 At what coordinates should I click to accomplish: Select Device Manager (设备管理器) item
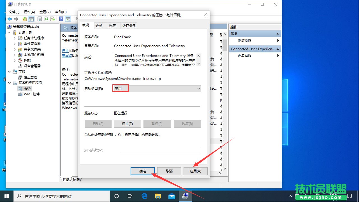pos(32,66)
